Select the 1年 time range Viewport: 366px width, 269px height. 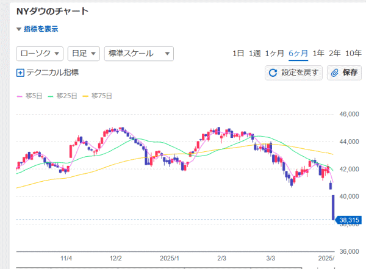click(x=318, y=54)
